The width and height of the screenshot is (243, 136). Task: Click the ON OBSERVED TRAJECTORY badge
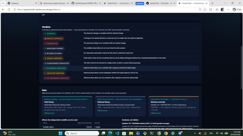coord(55,68)
